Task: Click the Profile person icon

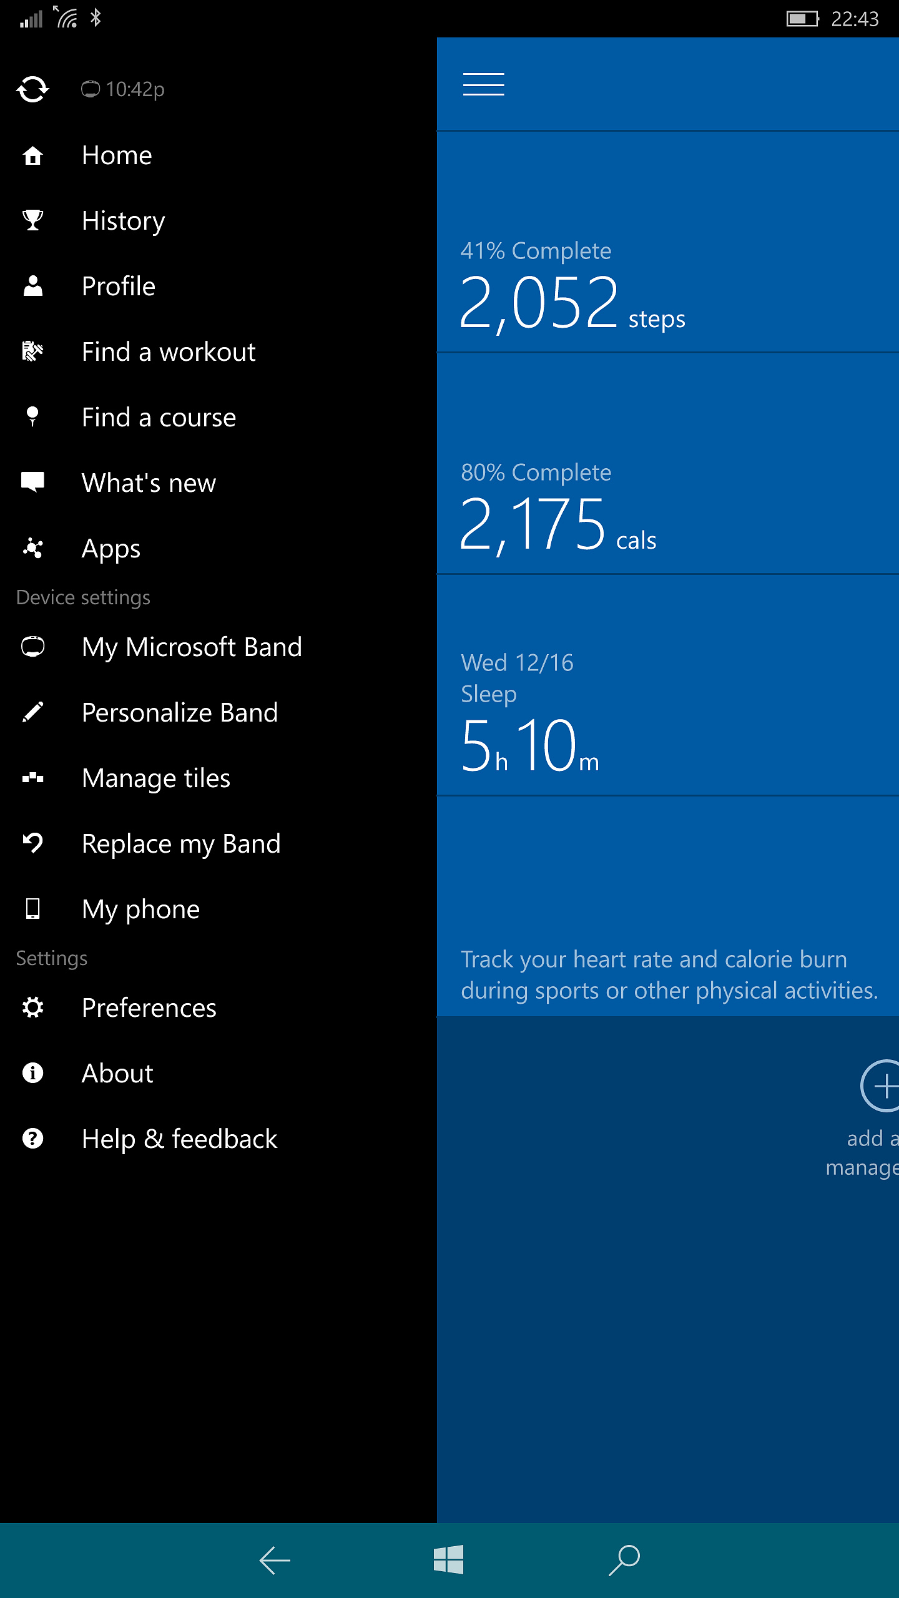Action: click(32, 286)
